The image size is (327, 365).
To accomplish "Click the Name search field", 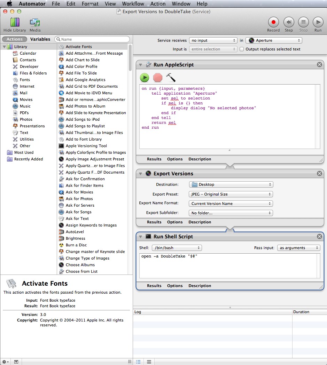I will 92,39.
